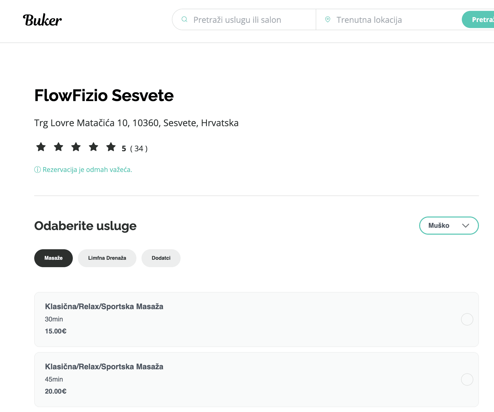
Task: Select the 30min Klasična massage radio button
Action: [x=467, y=319]
